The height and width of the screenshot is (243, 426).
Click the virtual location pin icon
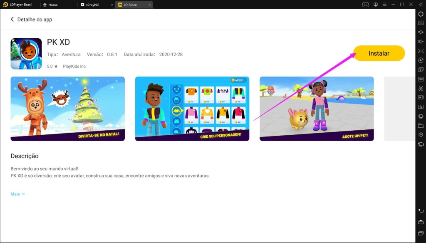pos(421,135)
